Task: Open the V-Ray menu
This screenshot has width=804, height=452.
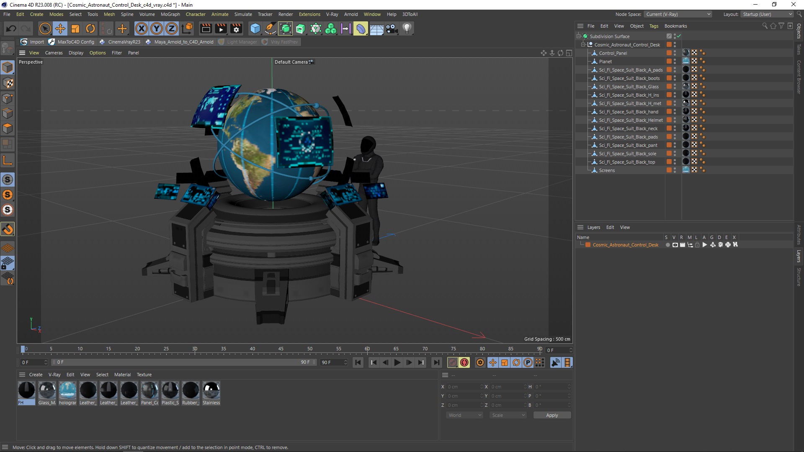Action: click(332, 14)
